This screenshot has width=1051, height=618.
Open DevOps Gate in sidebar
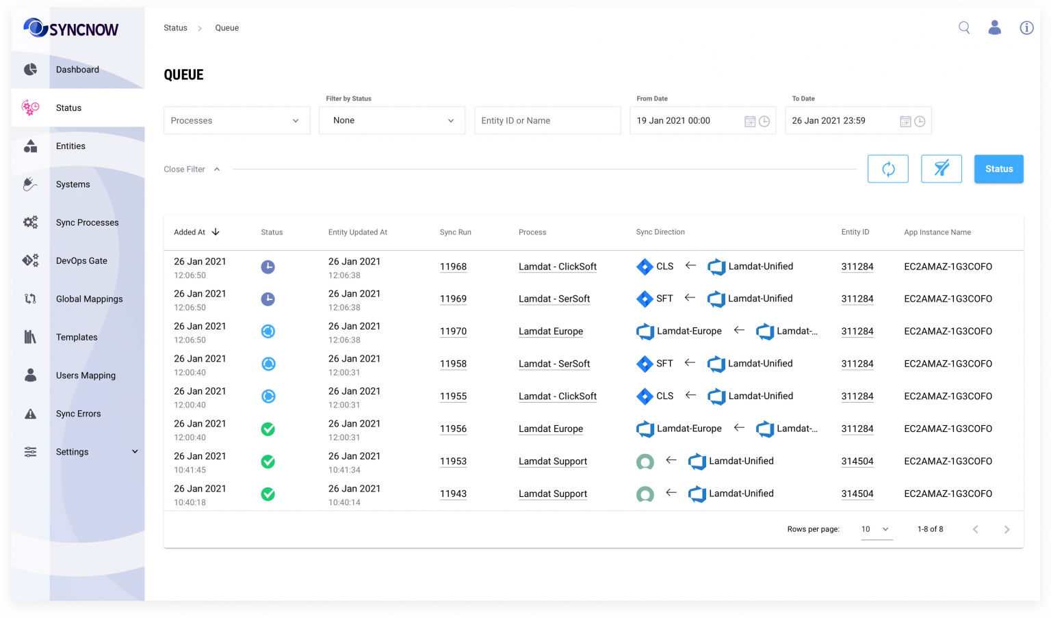tap(78, 261)
